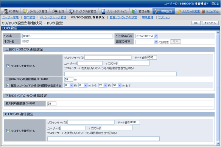Expand the 上位CS/DS dropdown showing DTSV
221x147 pixels.
[x=146, y=36]
